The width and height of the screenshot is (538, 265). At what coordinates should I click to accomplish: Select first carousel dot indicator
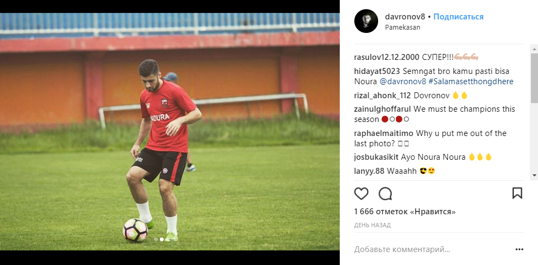click(x=156, y=239)
